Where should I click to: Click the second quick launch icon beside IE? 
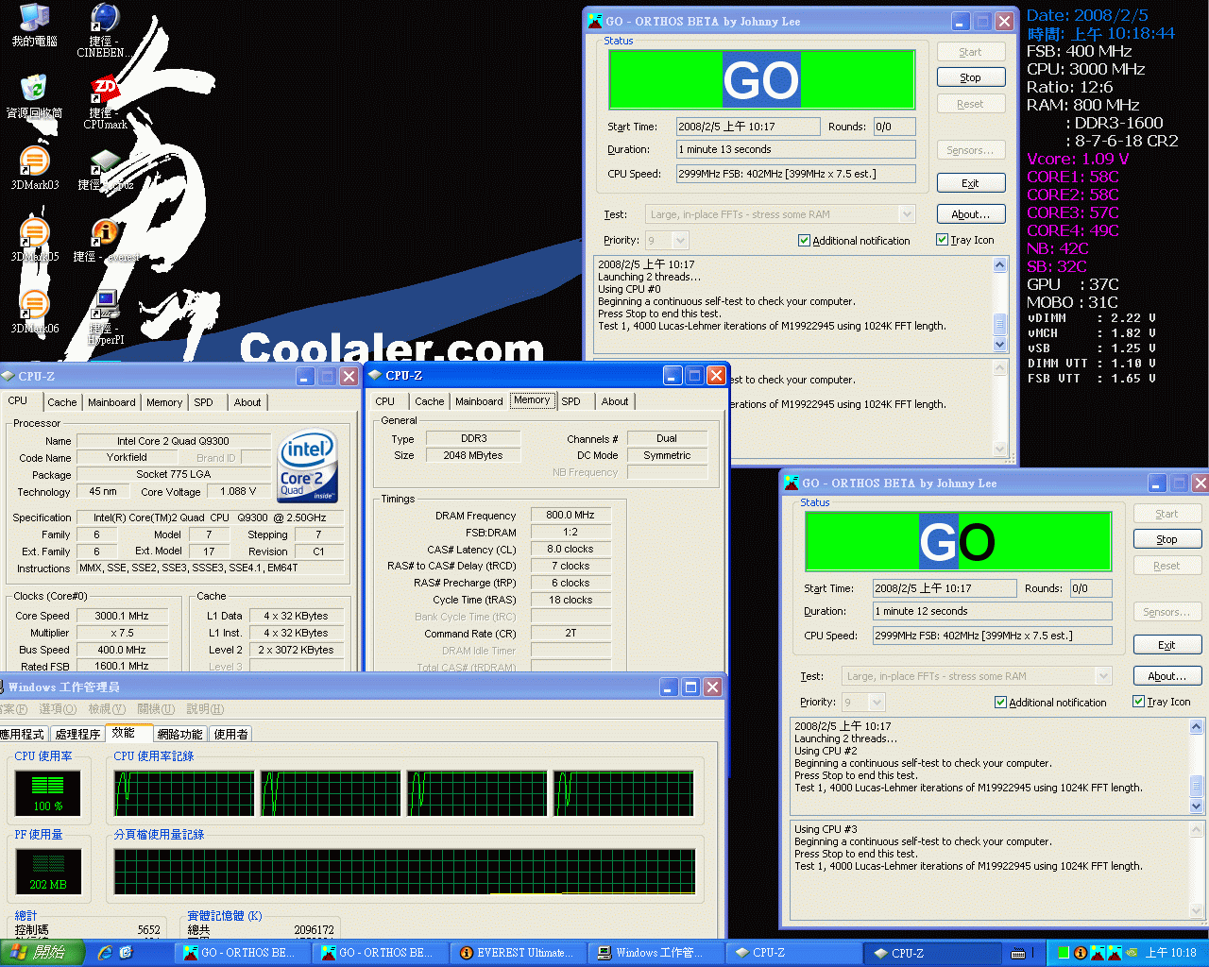coord(126,953)
